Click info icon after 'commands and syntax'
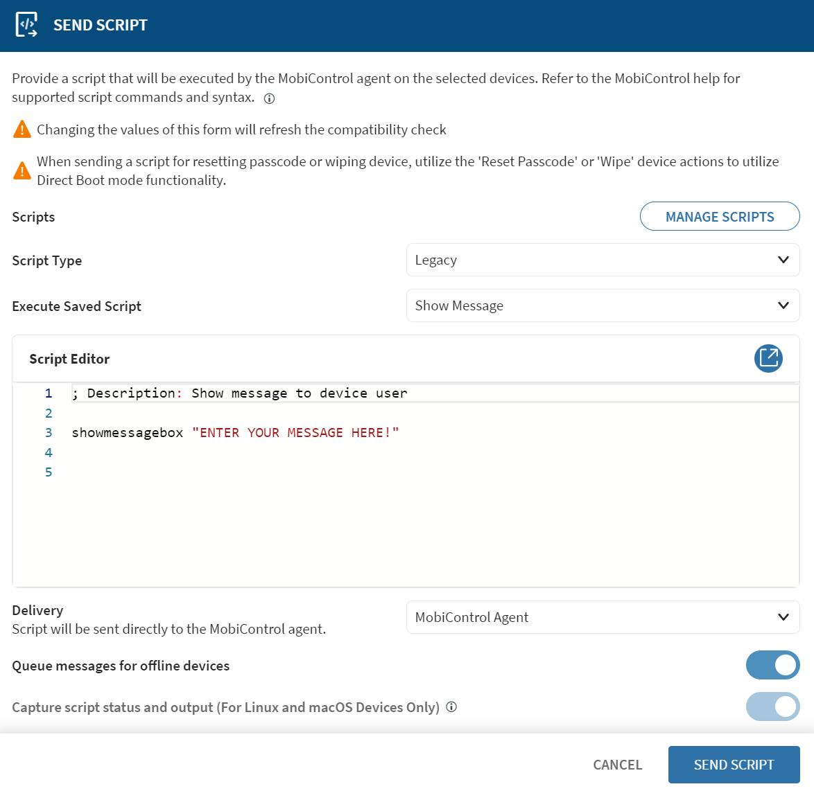This screenshot has width=814, height=791. pos(270,98)
